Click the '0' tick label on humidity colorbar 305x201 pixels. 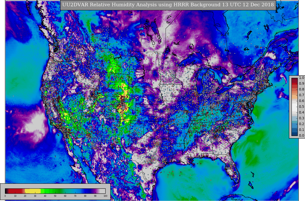(x=5, y=196)
